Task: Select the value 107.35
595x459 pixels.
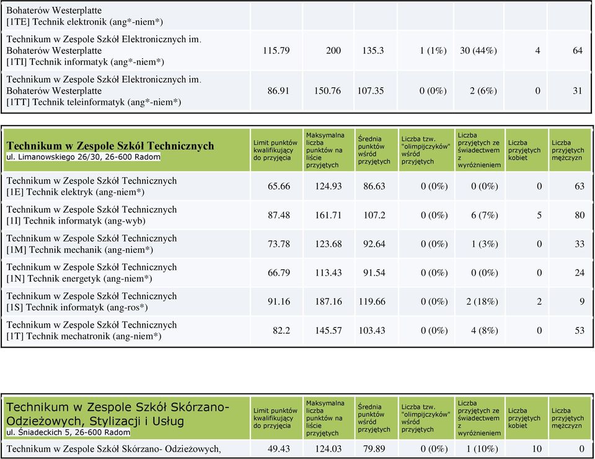Action: [x=371, y=90]
